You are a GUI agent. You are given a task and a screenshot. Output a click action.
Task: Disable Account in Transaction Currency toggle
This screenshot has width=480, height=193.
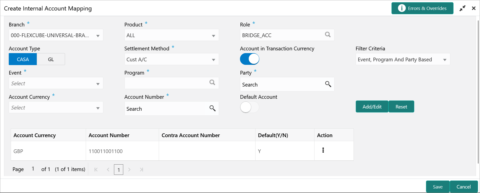coord(249,59)
